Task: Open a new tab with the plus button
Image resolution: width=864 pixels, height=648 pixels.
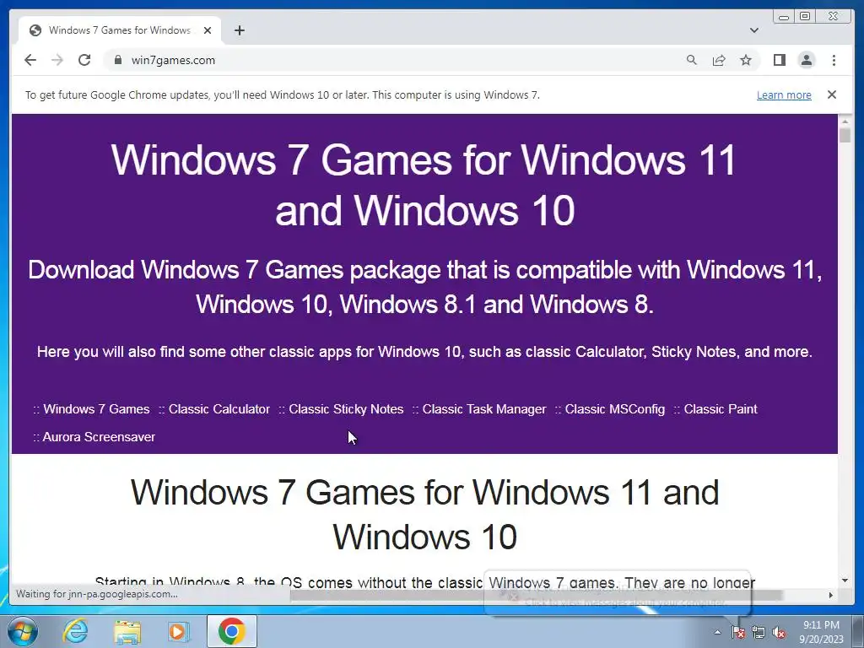Action: pyautogui.click(x=239, y=30)
